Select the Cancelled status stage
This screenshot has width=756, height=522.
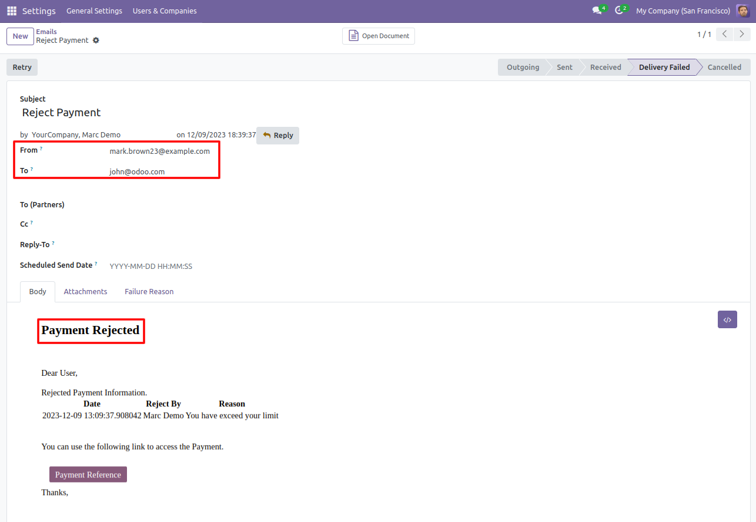click(724, 68)
